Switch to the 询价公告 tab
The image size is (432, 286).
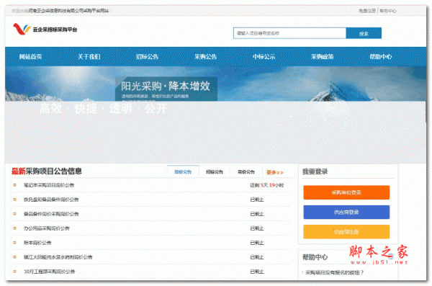(183, 172)
